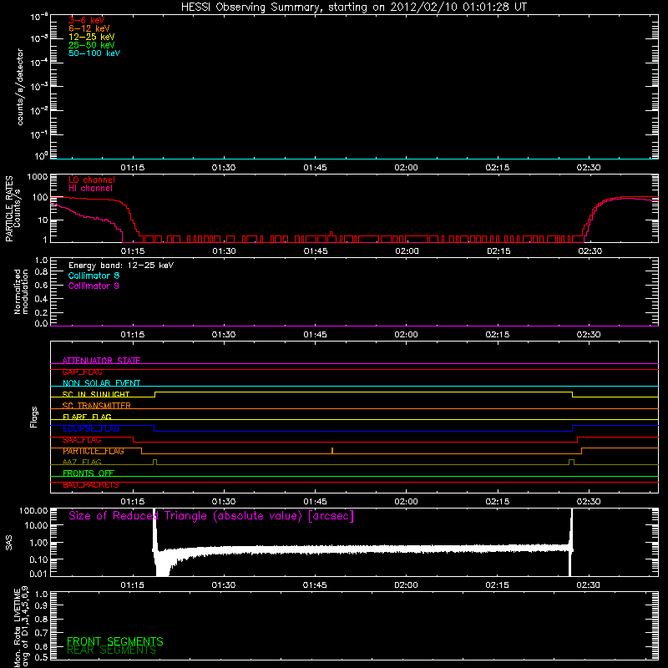Click the SAS axis label
668x668 pixels.
8,542
